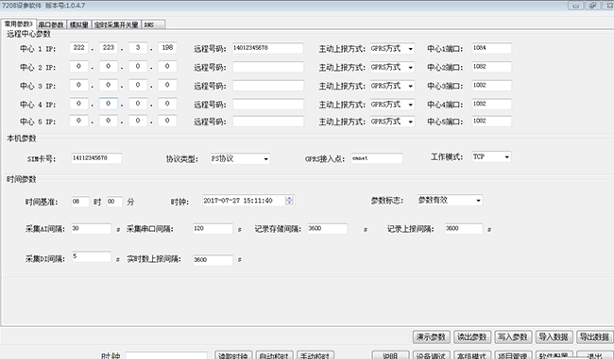Click the 读出参数 button
Image resolution: width=614 pixels, height=359 pixels.
click(x=472, y=336)
